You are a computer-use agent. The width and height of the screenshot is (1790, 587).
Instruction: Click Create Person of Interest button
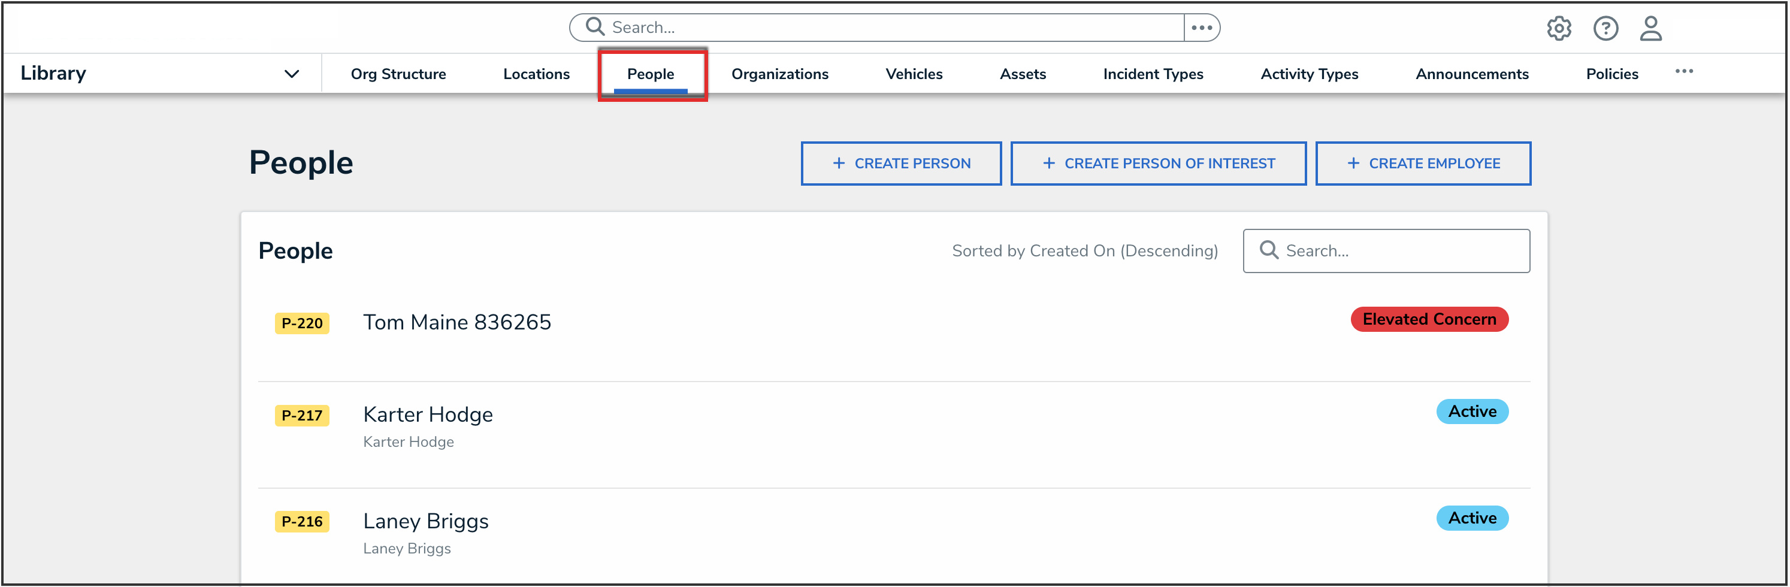(1157, 164)
